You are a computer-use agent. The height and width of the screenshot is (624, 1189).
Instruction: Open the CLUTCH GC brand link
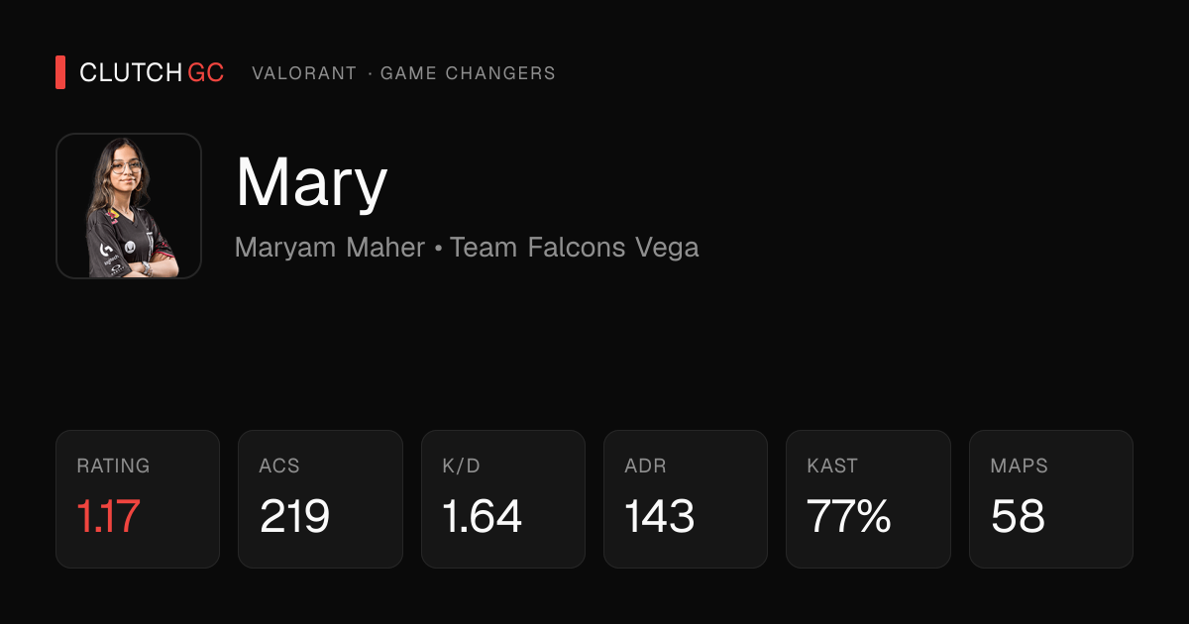click(x=152, y=73)
